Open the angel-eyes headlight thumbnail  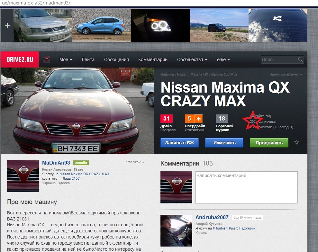tap(160, 25)
